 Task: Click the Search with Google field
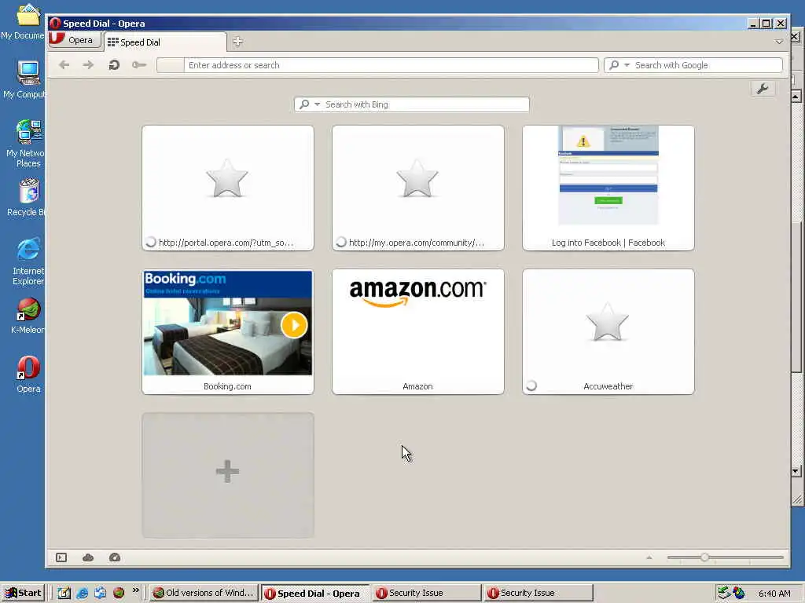point(693,65)
